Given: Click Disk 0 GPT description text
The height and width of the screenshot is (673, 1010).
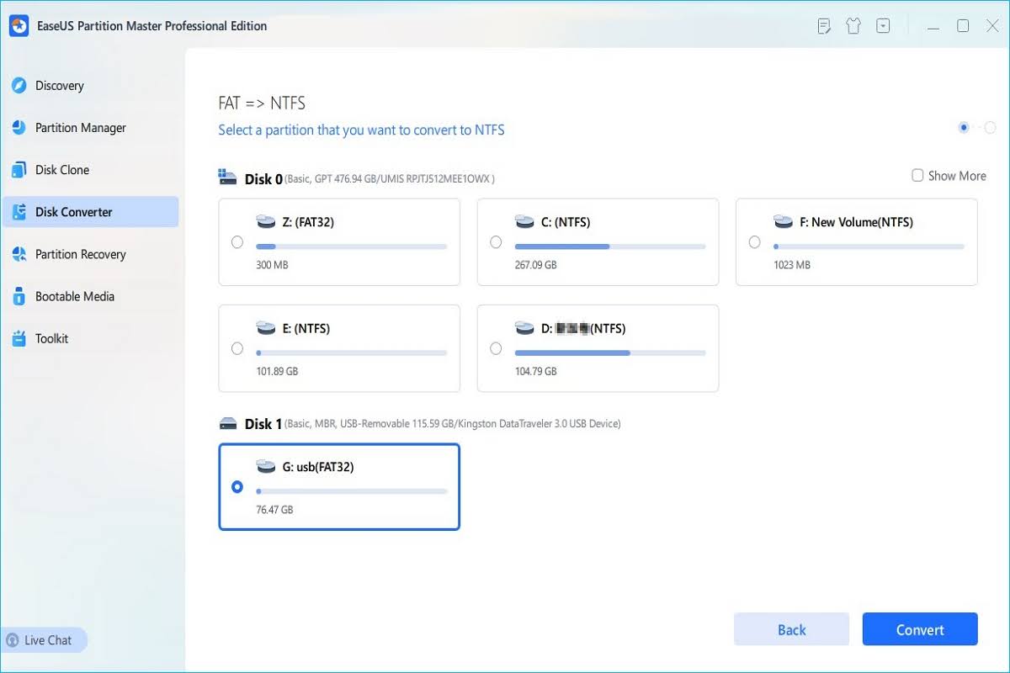Looking at the screenshot, I should pyautogui.click(x=390, y=178).
